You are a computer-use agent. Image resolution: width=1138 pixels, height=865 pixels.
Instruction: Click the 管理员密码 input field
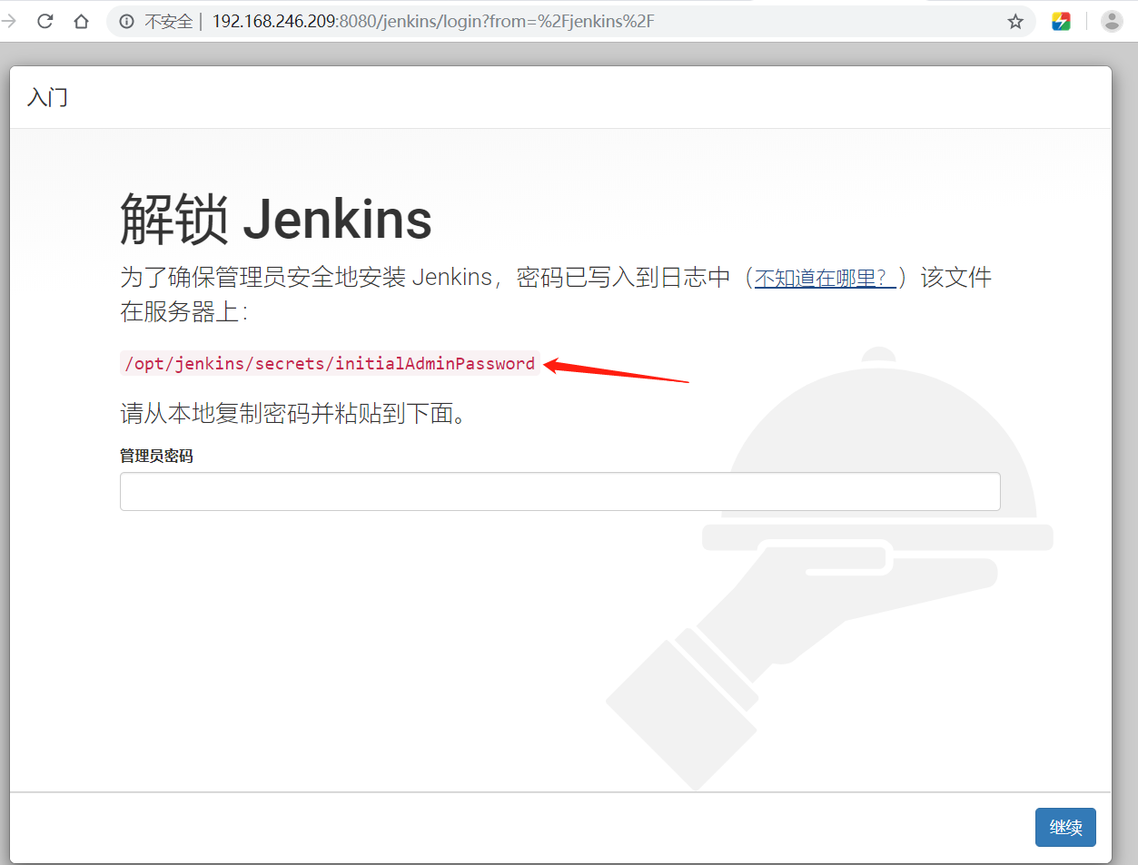pyautogui.click(x=560, y=491)
